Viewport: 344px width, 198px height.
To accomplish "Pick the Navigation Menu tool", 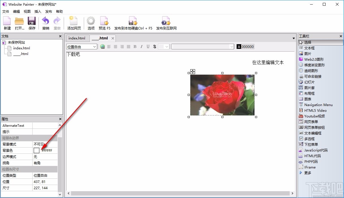I will point(316,105).
